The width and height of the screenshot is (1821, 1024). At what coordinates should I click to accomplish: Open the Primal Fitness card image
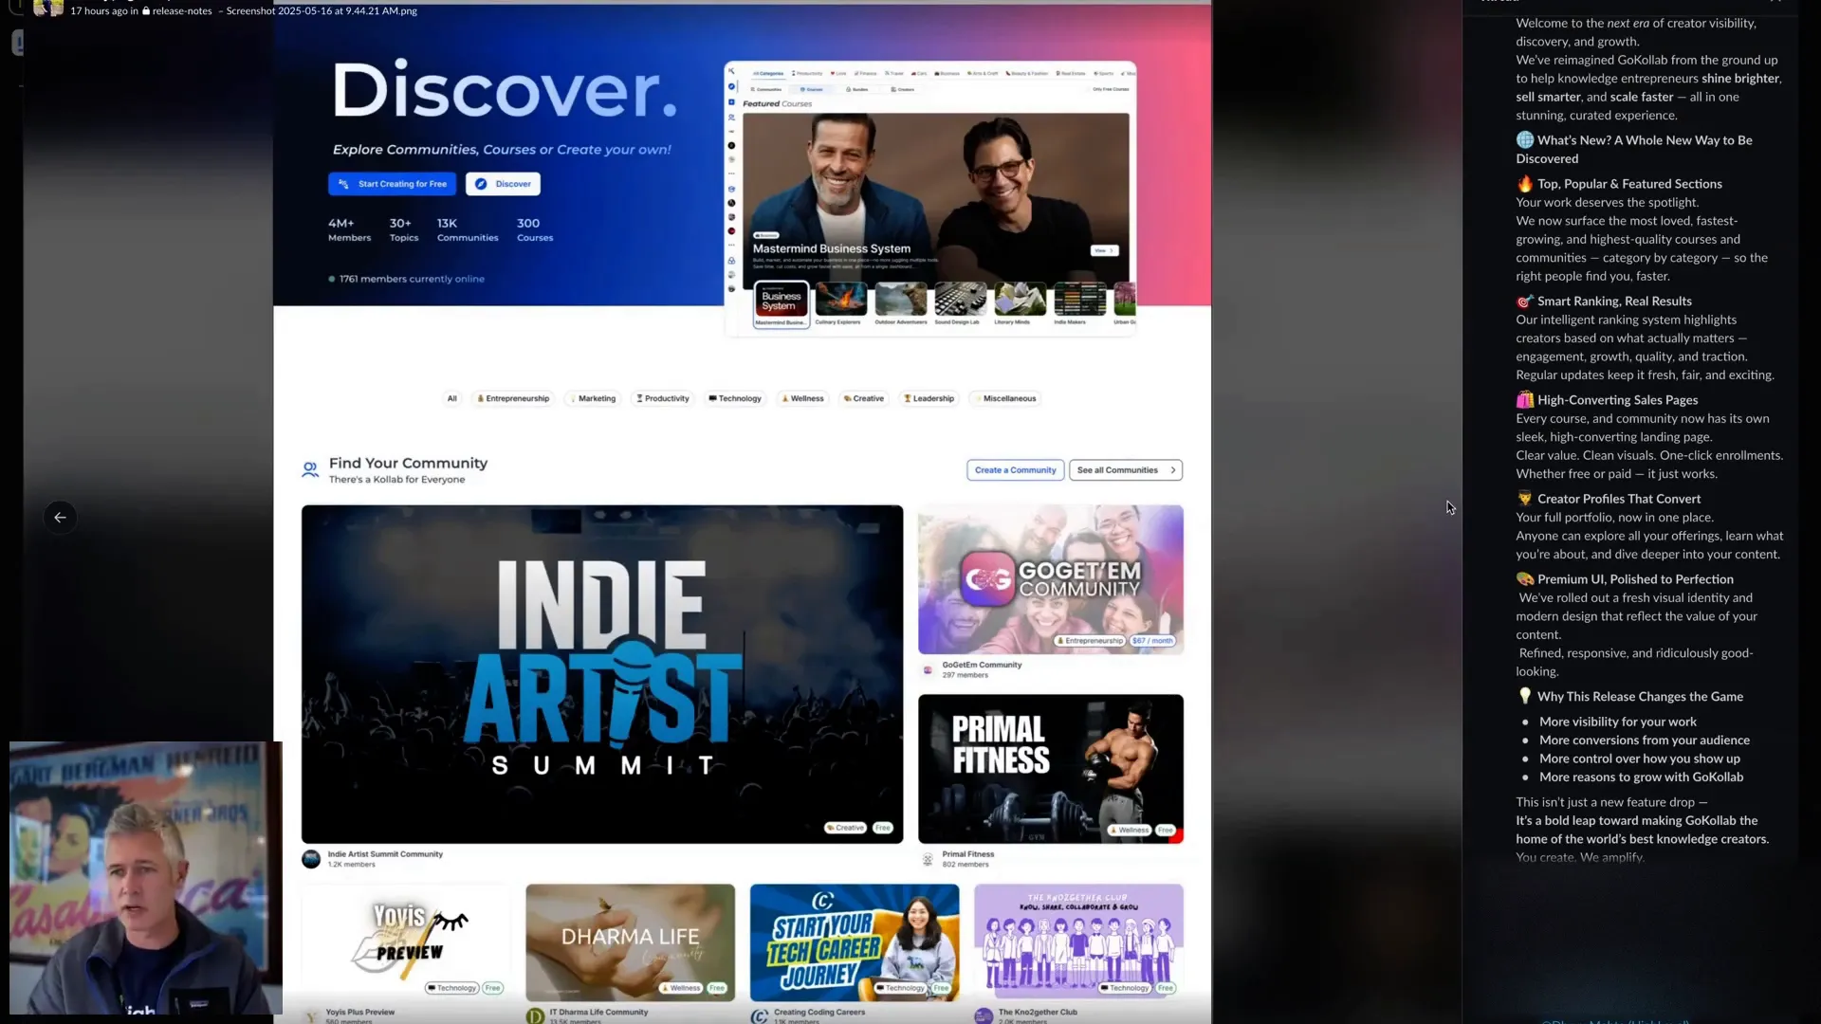pos(1051,769)
